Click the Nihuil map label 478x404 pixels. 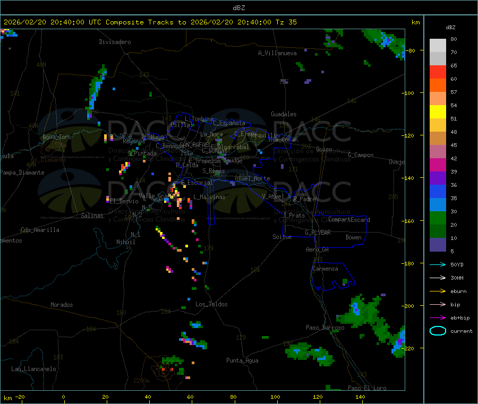(125, 242)
